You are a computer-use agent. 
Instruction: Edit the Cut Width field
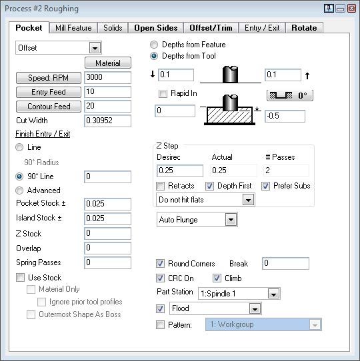107,121
